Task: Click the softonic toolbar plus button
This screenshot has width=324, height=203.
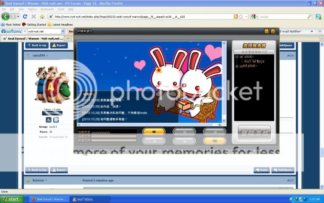Action: click(320, 31)
